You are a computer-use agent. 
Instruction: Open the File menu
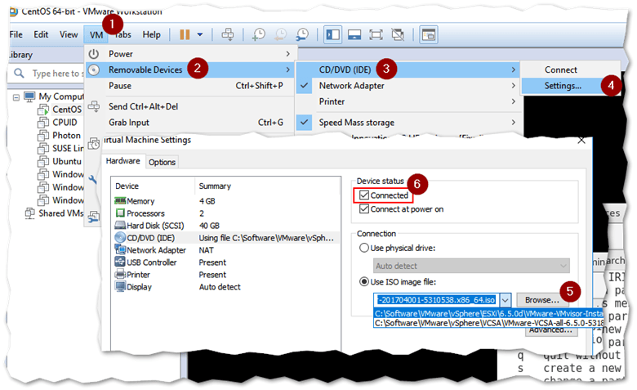tap(16, 34)
